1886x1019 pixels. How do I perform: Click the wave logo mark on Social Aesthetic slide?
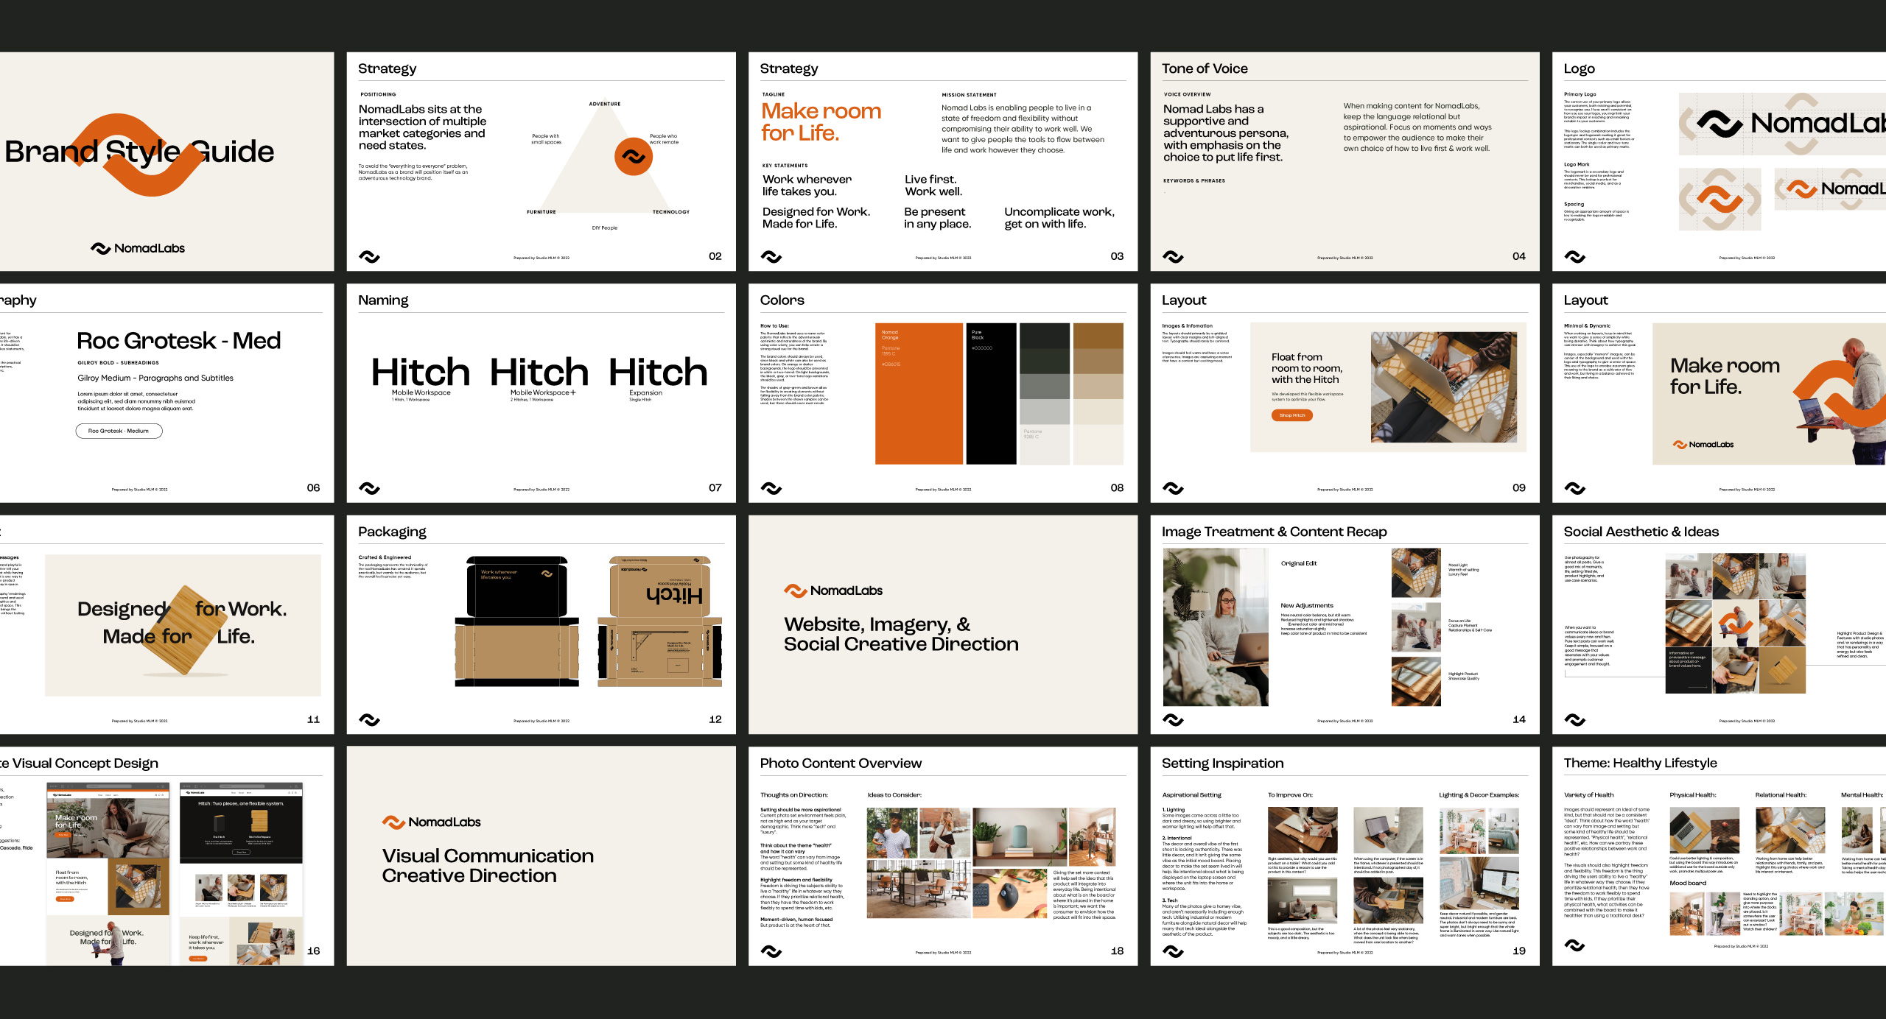click(x=1575, y=719)
